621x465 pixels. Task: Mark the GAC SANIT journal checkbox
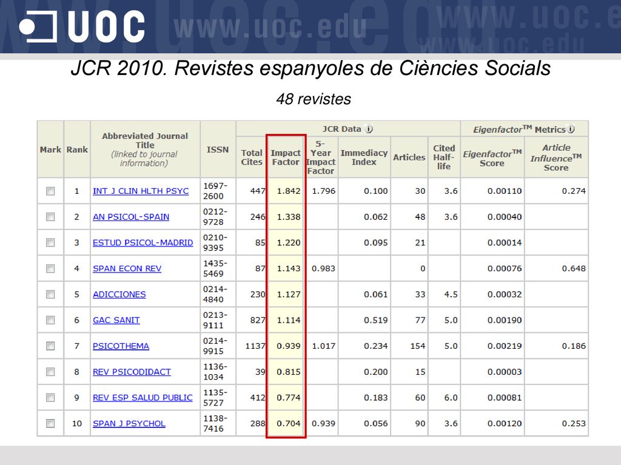(50, 320)
